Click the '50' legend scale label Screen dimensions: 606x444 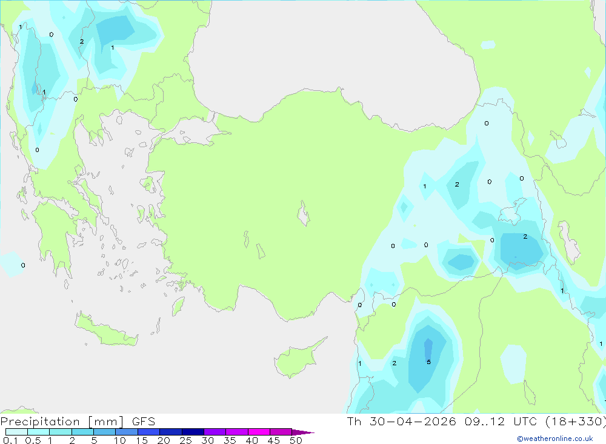point(296,440)
